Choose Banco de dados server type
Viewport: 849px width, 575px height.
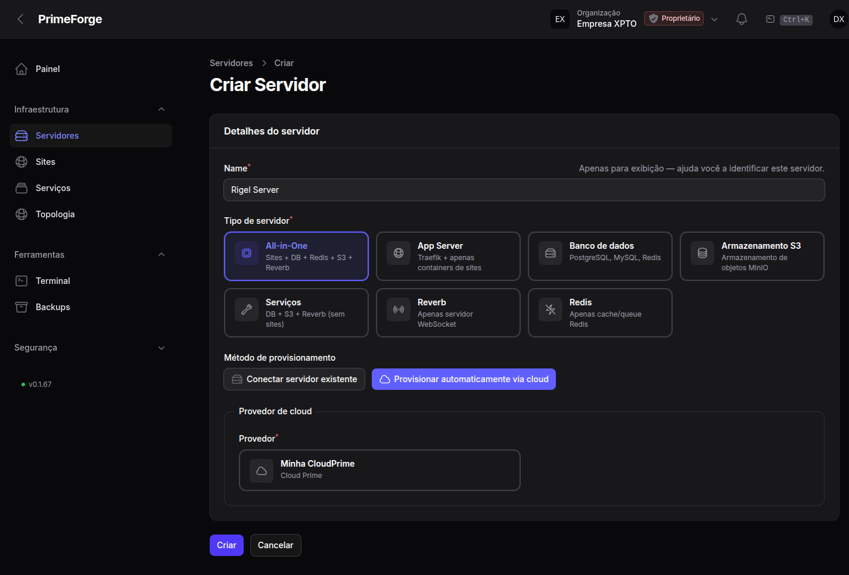pos(600,256)
